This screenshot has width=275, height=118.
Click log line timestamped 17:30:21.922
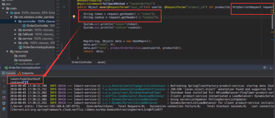click(x=142, y=103)
